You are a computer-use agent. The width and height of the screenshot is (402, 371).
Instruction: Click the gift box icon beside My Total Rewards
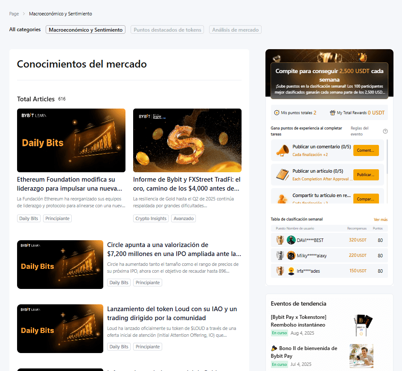pos(332,113)
